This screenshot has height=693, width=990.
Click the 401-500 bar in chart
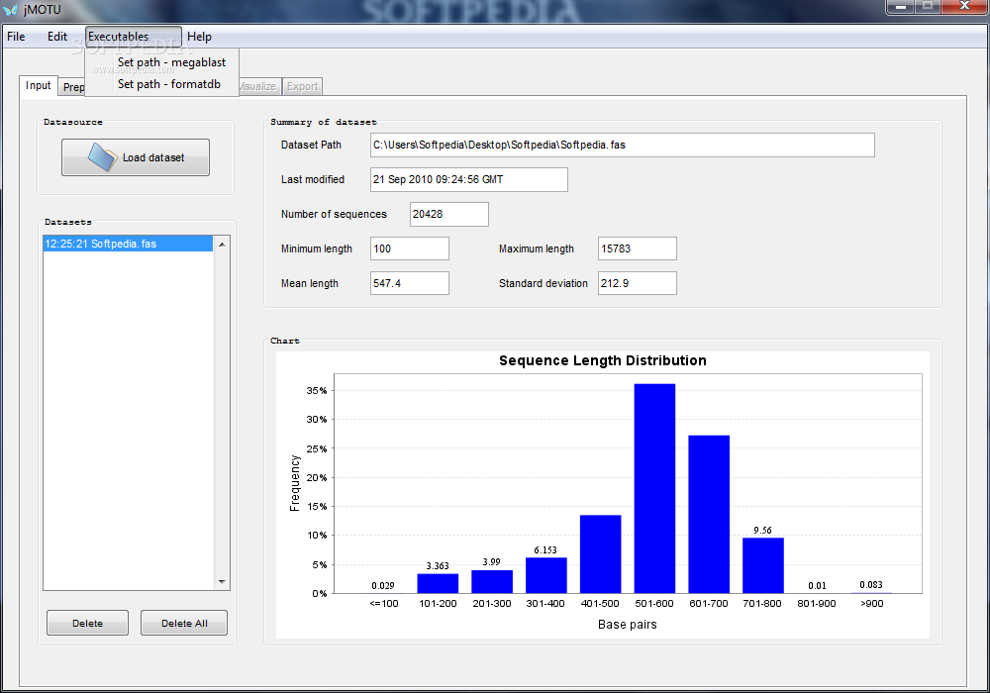[601, 554]
